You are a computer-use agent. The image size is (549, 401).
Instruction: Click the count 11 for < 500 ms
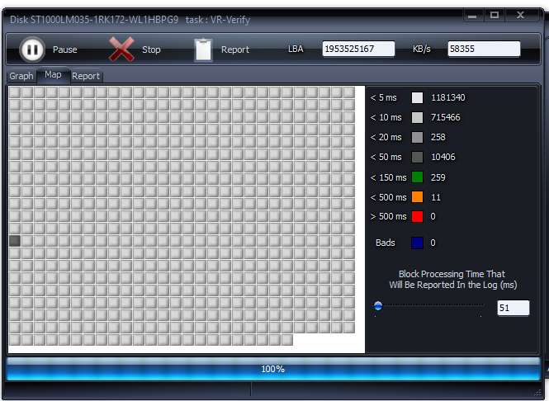[x=436, y=197]
